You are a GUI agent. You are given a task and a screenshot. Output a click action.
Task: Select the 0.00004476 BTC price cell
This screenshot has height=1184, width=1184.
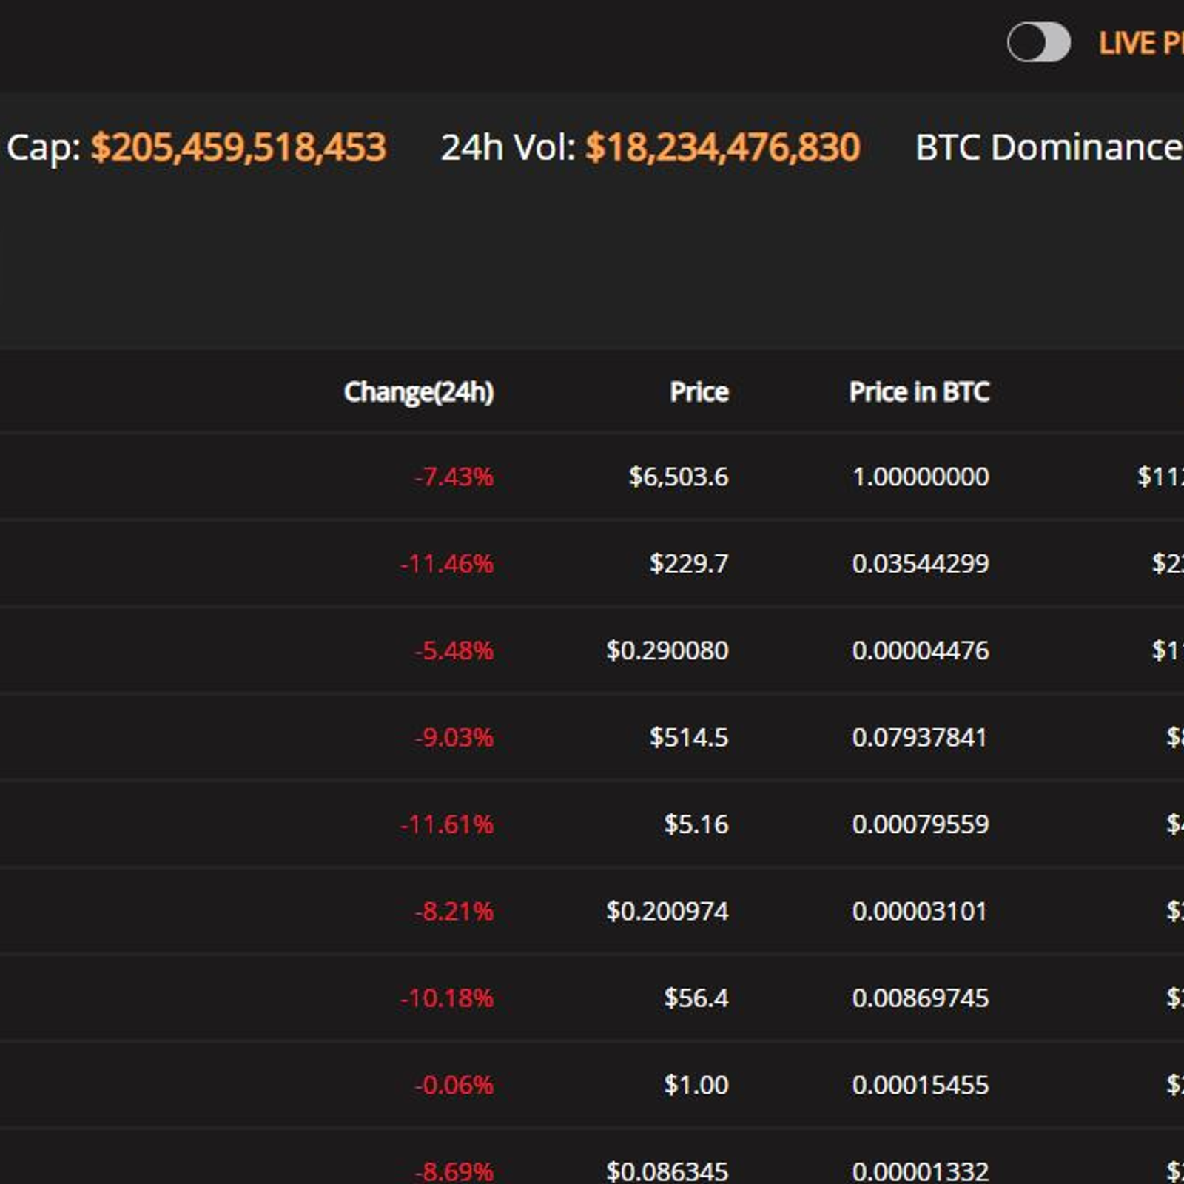[921, 650]
